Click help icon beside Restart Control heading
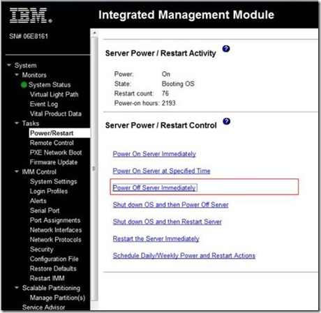 pos(226,121)
